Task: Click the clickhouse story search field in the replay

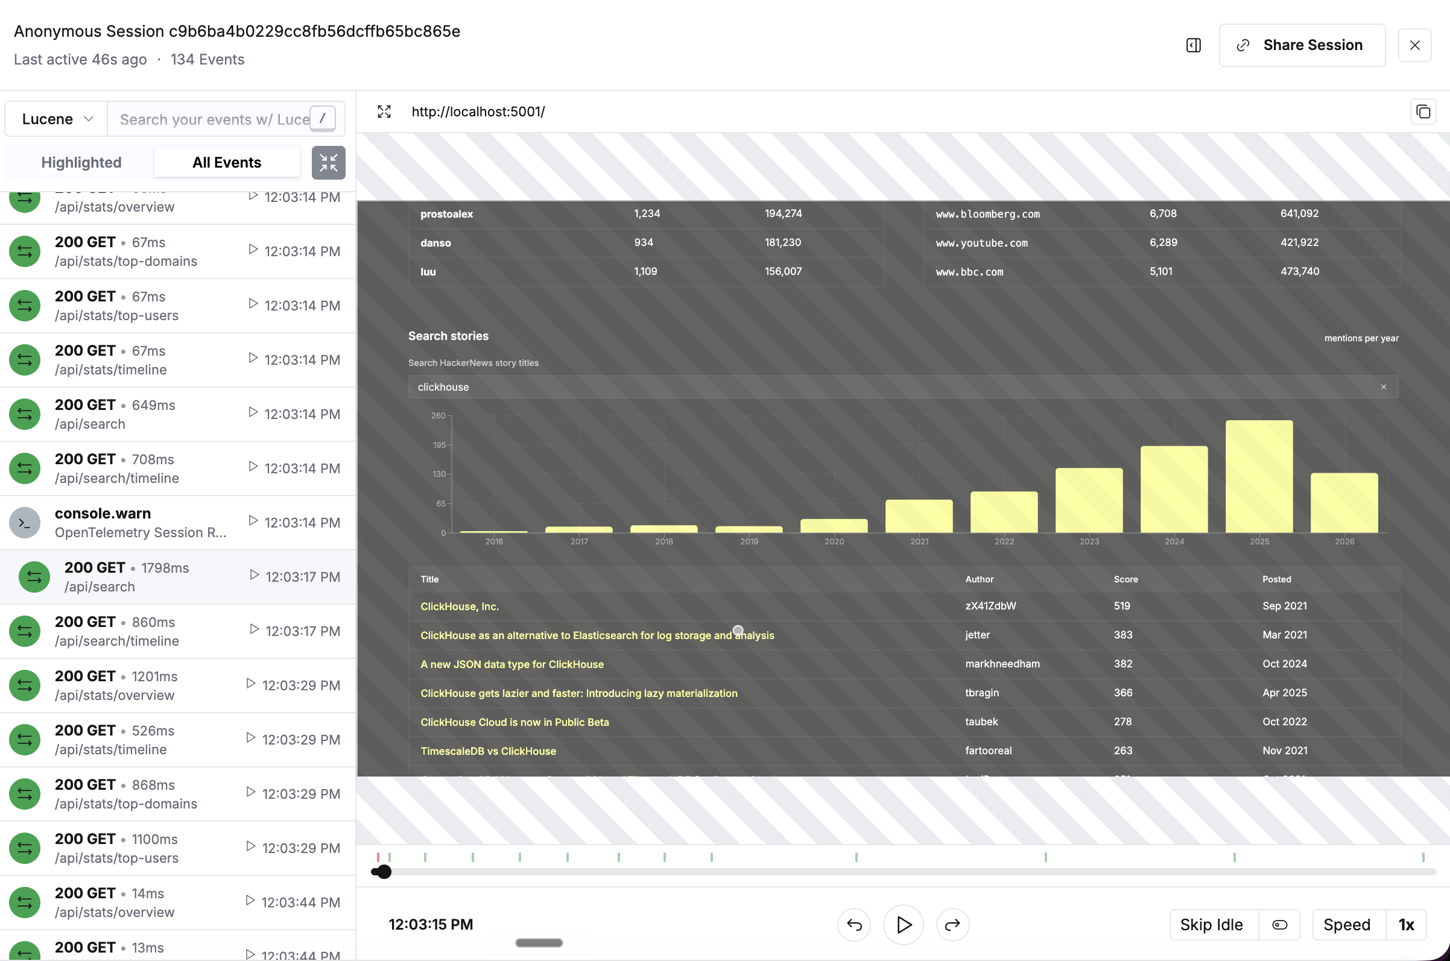Action: click(902, 386)
